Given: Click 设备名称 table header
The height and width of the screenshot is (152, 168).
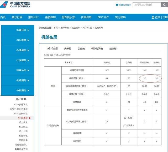Looking at the screenshot, I should 68,62.
